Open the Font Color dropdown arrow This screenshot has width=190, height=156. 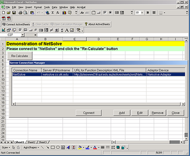pyautogui.click(x=99, y=147)
